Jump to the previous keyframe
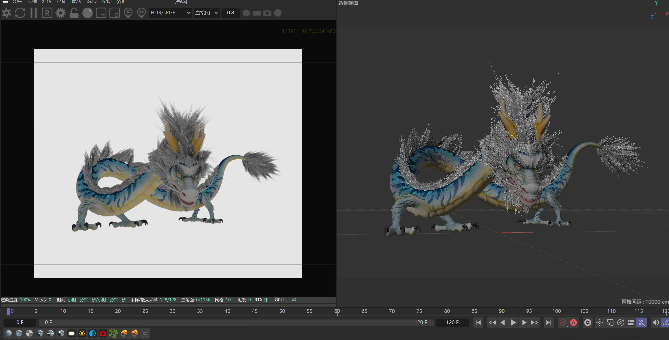 [492, 323]
